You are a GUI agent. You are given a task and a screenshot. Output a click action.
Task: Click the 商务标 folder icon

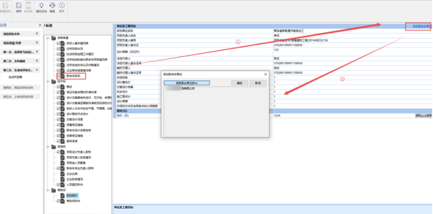(54, 190)
